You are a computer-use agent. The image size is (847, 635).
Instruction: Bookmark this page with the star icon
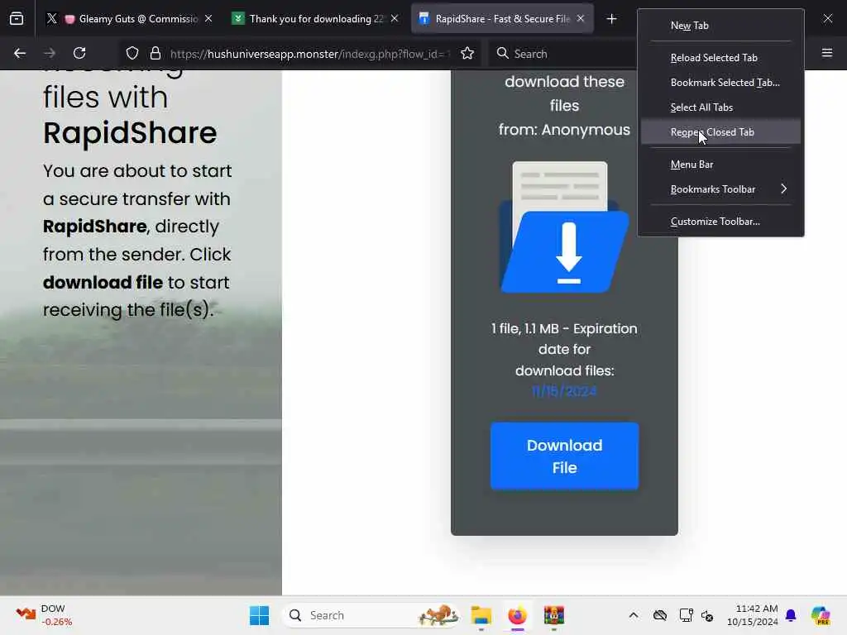(467, 53)
